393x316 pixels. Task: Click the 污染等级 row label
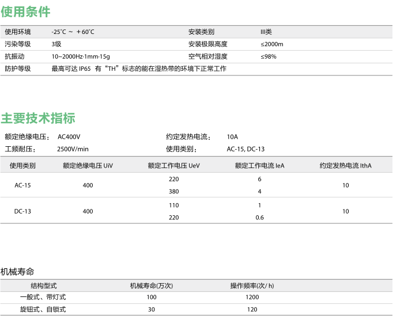pos(17,44)
